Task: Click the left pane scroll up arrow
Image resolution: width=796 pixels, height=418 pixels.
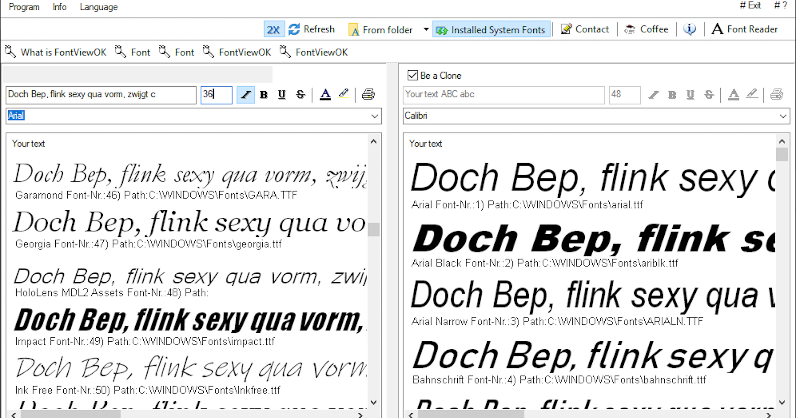Action: coord(374,142)
